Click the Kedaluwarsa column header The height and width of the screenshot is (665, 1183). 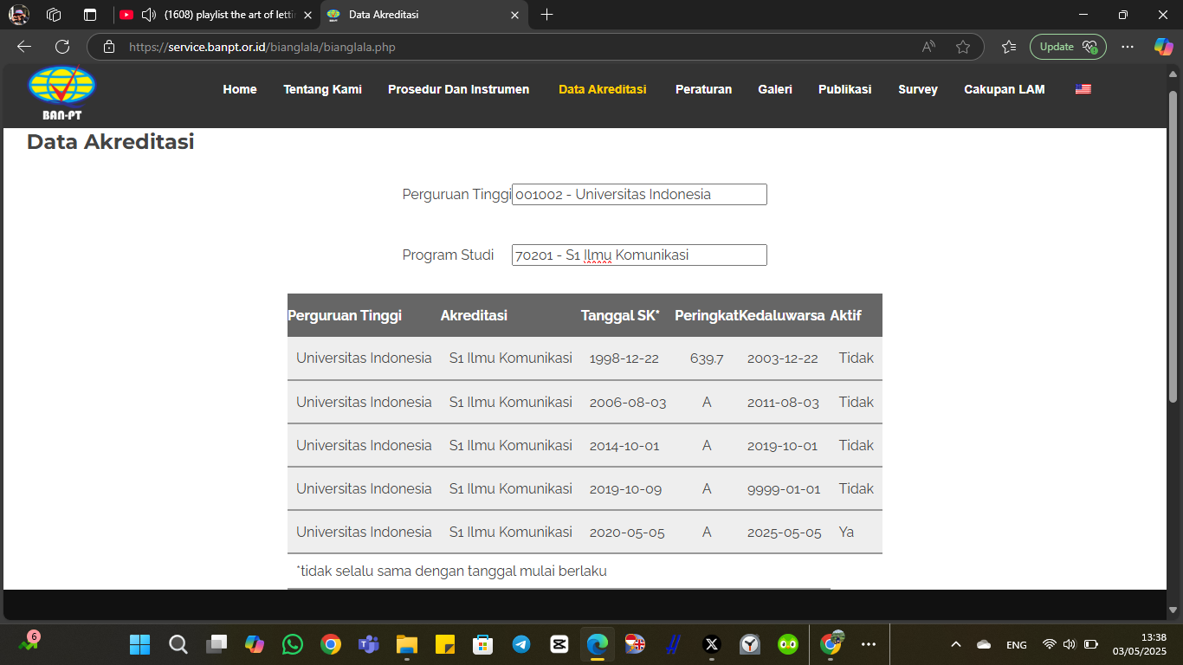pyautogui.click(x=782, y=315)
